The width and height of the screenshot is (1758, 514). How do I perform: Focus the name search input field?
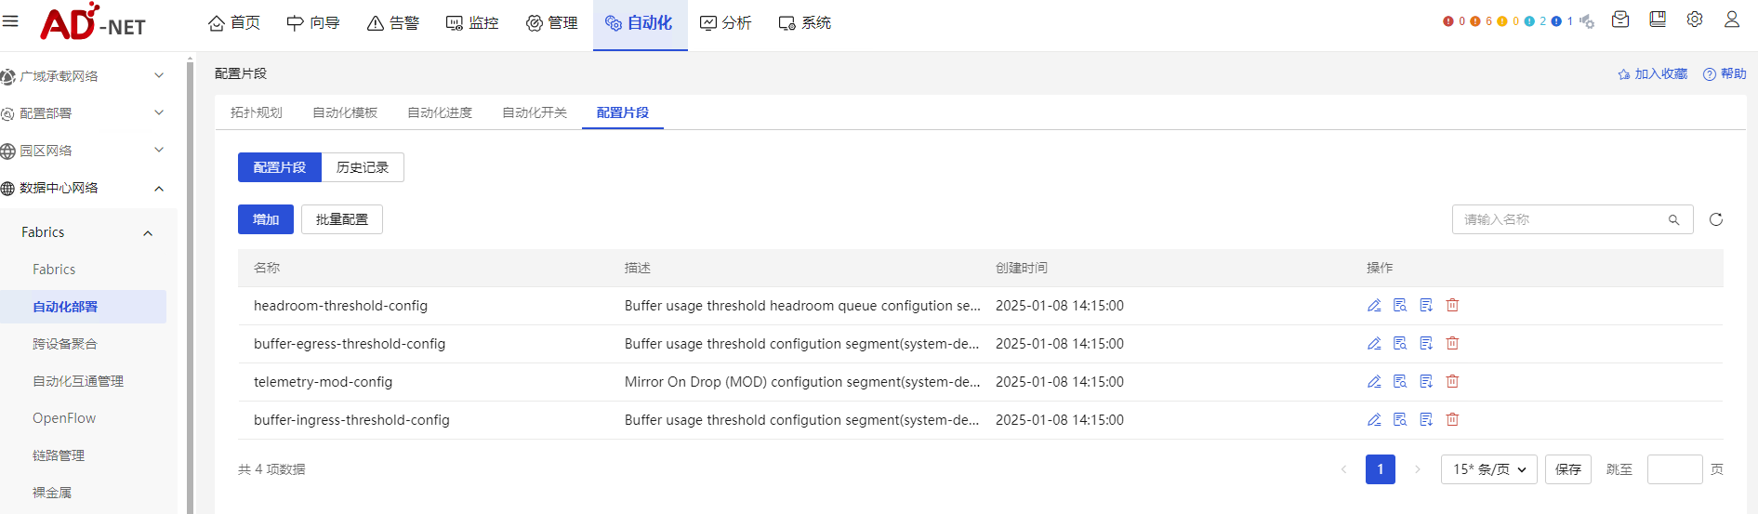[1562, 219]
